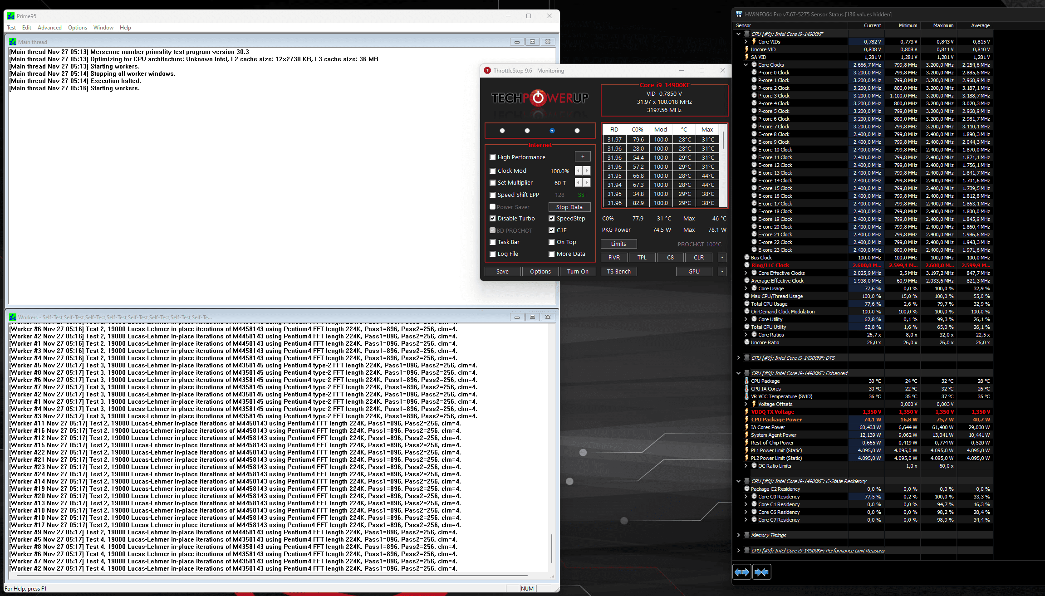The height and width of the screenshot is (596, 1045).
Task: Minimize the Main thread child window
Action: click(x=517, y=42)
